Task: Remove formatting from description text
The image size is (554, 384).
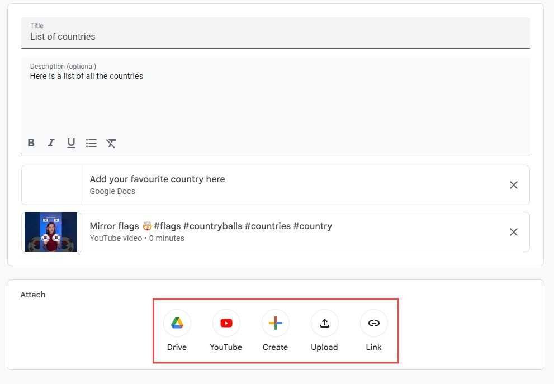Action: [111, 143]
